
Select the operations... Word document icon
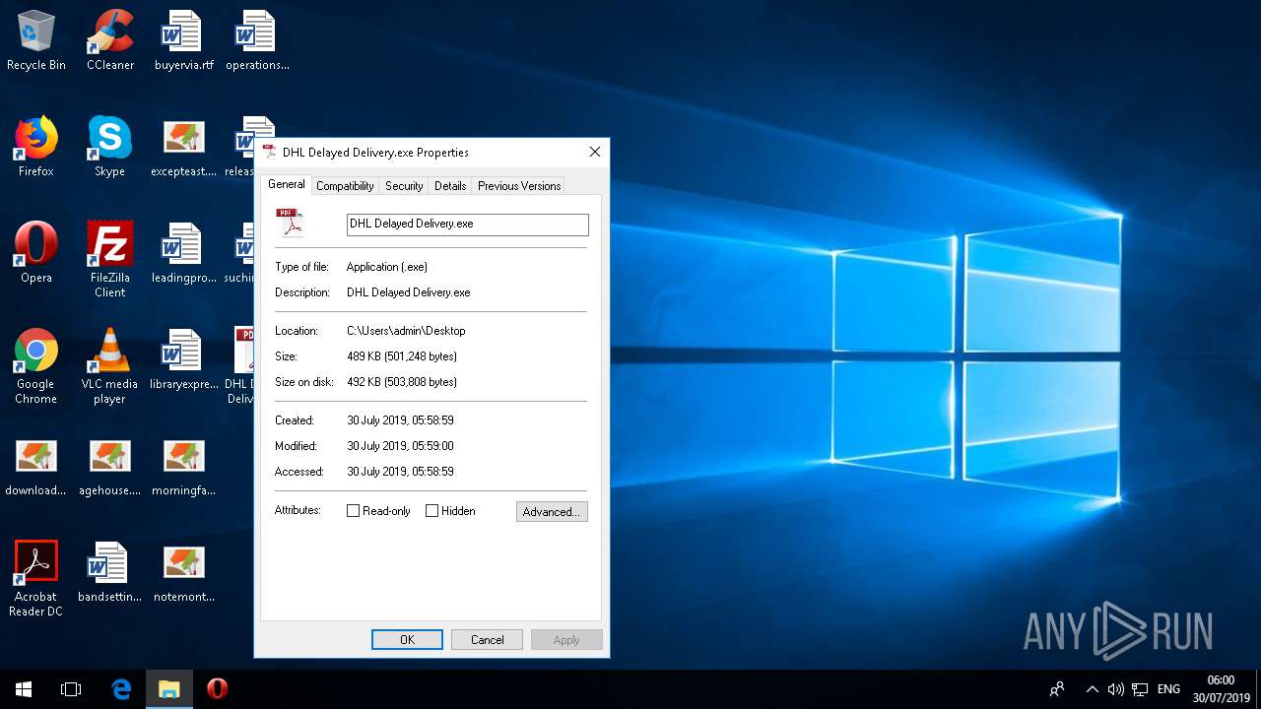point(257,40)
